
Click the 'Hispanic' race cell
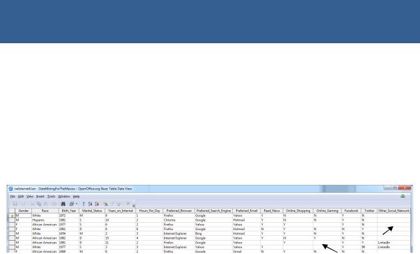point(45,220)
